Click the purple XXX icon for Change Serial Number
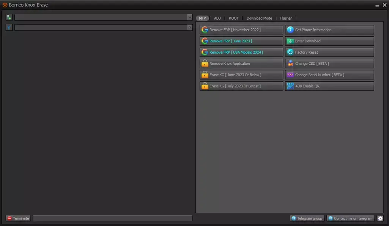 (290, 75)
